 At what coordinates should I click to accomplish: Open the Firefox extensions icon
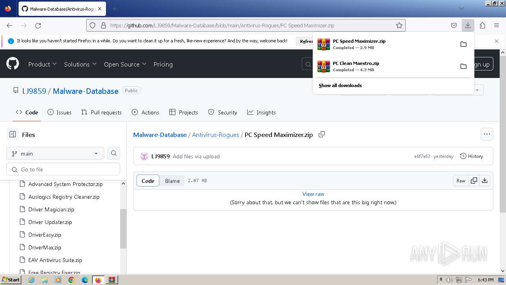[x=482, y=25]
